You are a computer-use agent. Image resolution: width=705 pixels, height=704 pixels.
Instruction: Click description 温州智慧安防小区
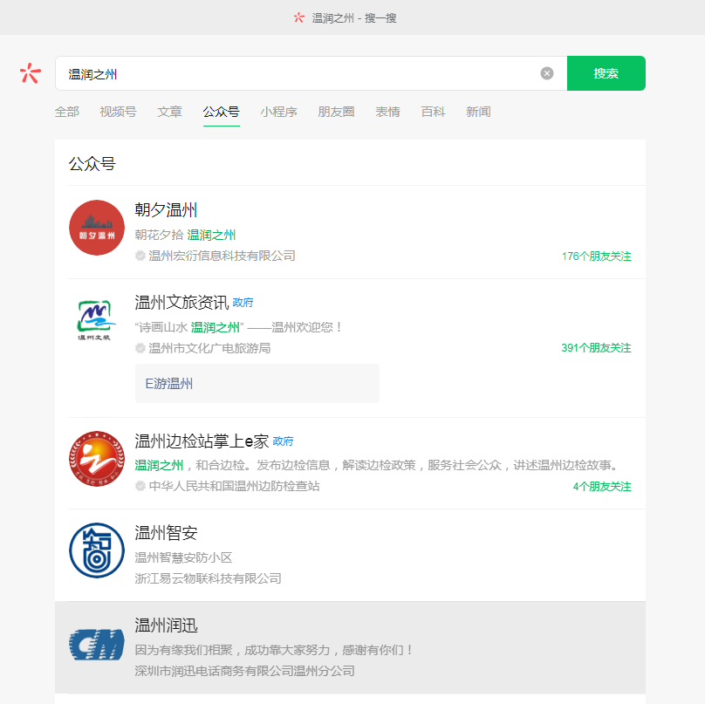(x=183, y=557)
